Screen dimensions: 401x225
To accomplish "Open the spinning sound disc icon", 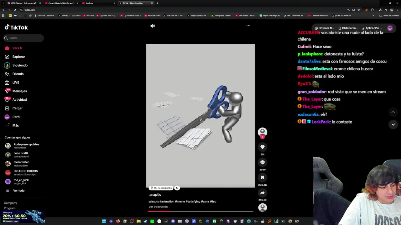I will (x=263, y=207).
